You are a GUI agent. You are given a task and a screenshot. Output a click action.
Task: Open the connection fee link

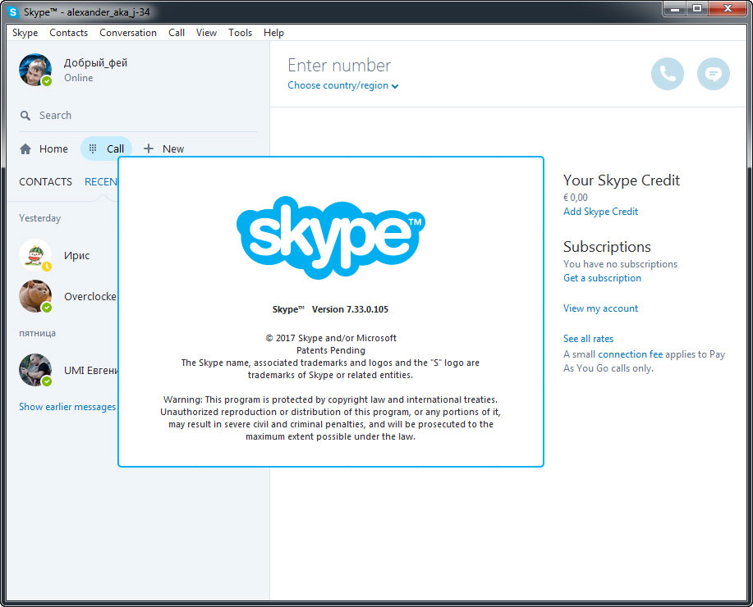coord(631,354)
